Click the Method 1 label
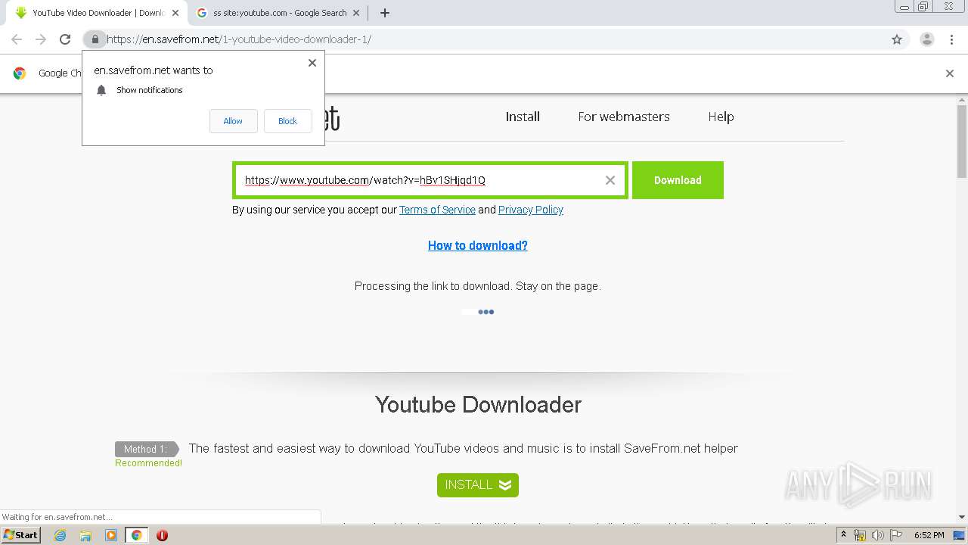This screenshot has height=545, width=968. tap(145, 449)
